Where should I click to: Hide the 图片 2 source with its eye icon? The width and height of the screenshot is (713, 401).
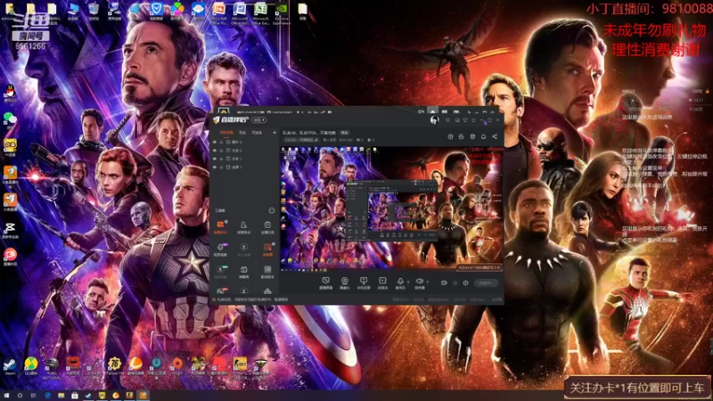click(x=215, y=142)
